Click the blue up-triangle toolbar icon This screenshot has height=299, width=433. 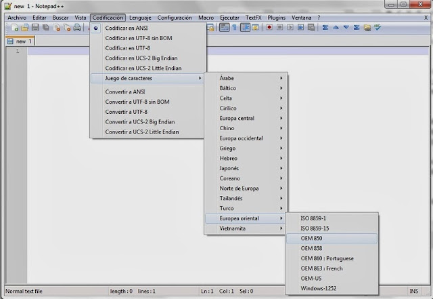(336, 27)
